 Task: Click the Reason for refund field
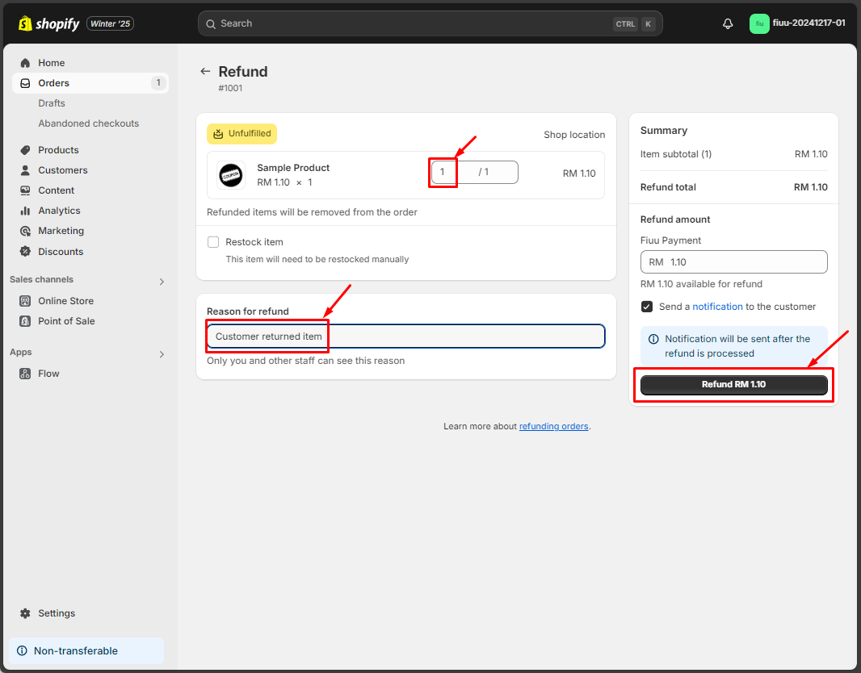pos(405,336)
